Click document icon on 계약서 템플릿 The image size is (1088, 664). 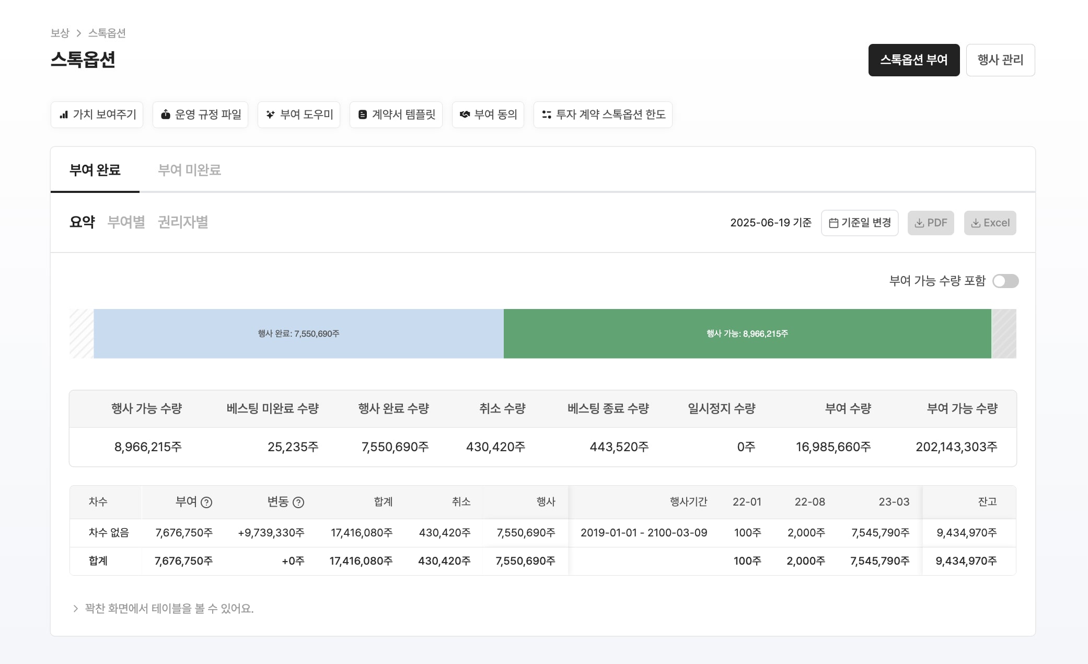coord(362,115)
